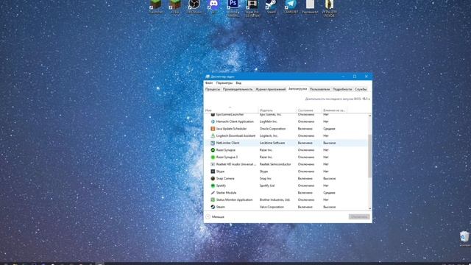The width and height of the screenshot is (471, 265).
Task: Click the vertical scrollbar thumb in the list
Action: [369, 155]
